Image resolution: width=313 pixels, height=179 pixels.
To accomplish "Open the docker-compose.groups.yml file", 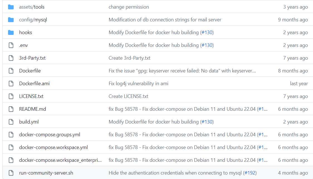I will point(49,134).
